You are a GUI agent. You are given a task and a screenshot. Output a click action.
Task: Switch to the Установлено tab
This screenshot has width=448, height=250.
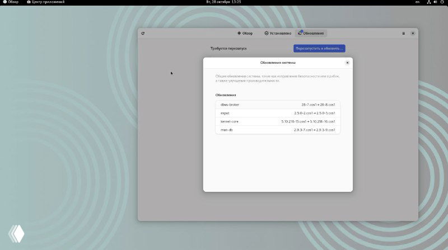tap(277, 33)
